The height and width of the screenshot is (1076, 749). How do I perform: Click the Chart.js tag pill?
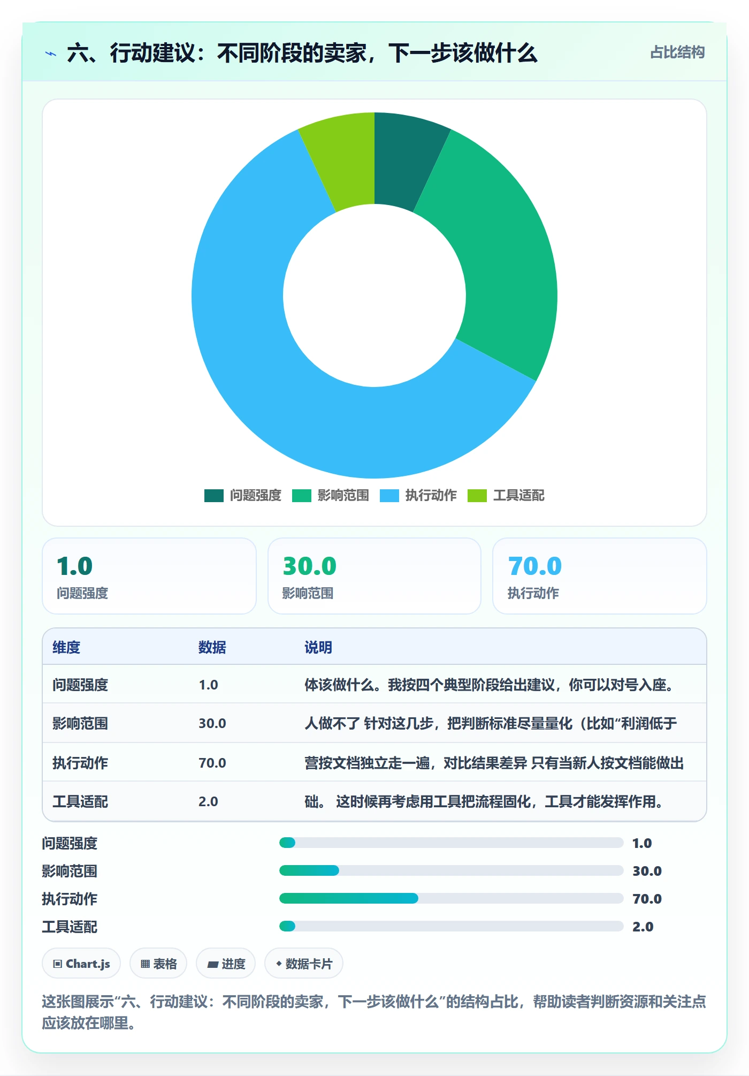pyautogui.click(x=81, y=964)
